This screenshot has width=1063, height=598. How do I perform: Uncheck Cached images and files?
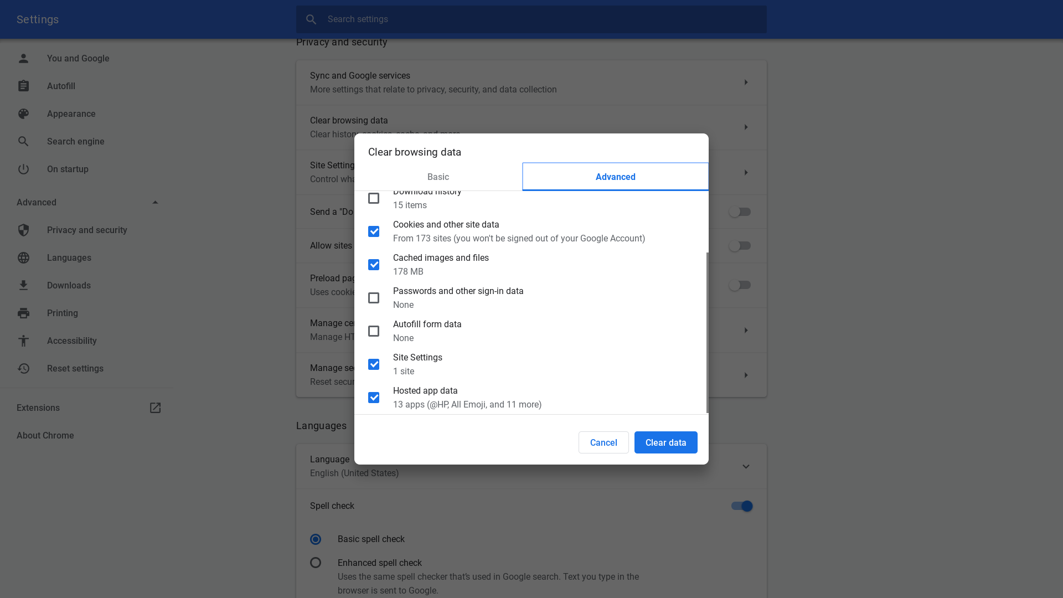click(374, 265)
